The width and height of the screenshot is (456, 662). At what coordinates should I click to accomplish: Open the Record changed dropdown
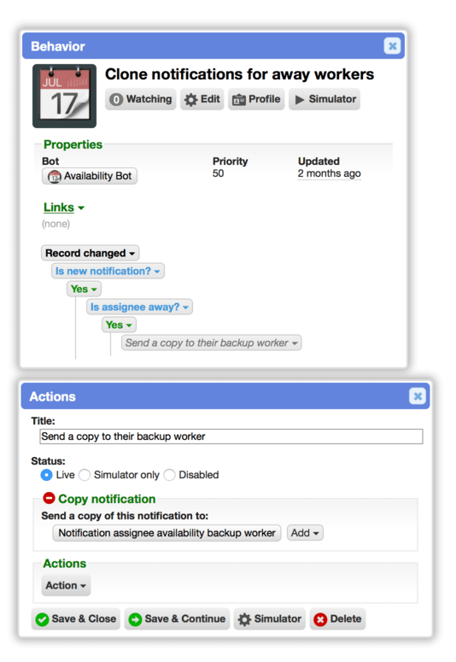[x=91, y=254]
